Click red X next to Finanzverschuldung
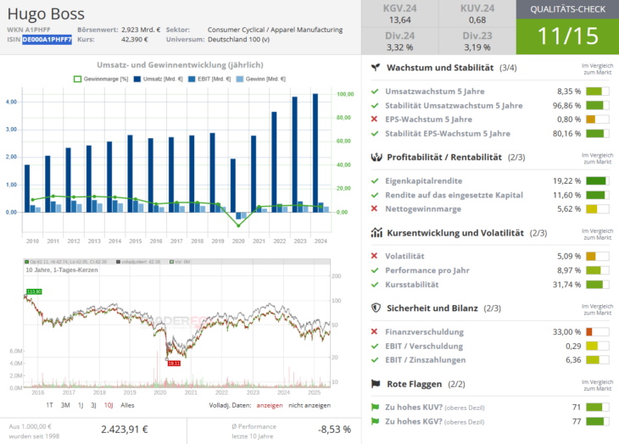Screen dimensions: 619x444 pos(374,331)
